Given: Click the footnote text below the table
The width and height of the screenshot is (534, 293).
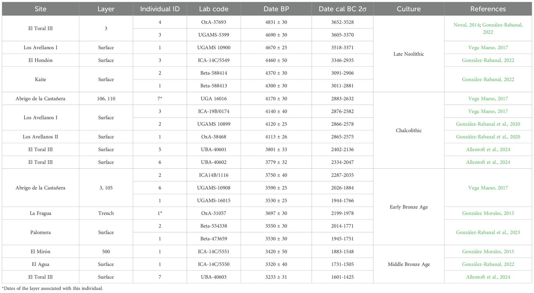Looking at the screenshot, I should (52, 289).
